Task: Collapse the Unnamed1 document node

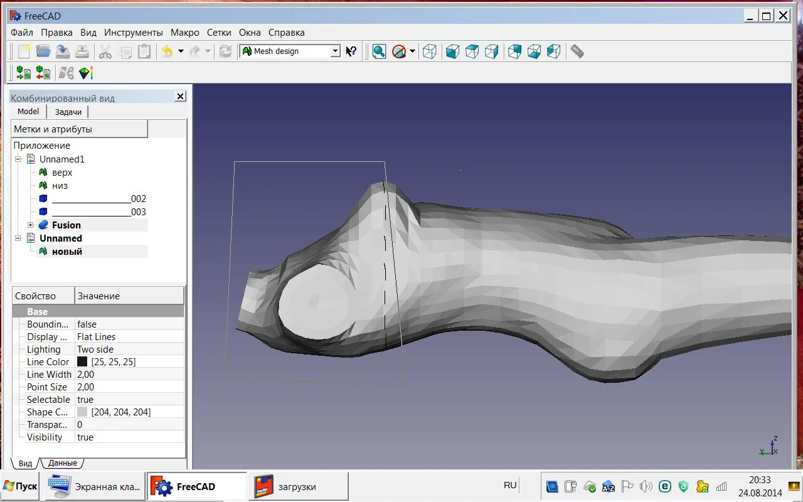Action: pyautogui.click(x=18, y=159)
